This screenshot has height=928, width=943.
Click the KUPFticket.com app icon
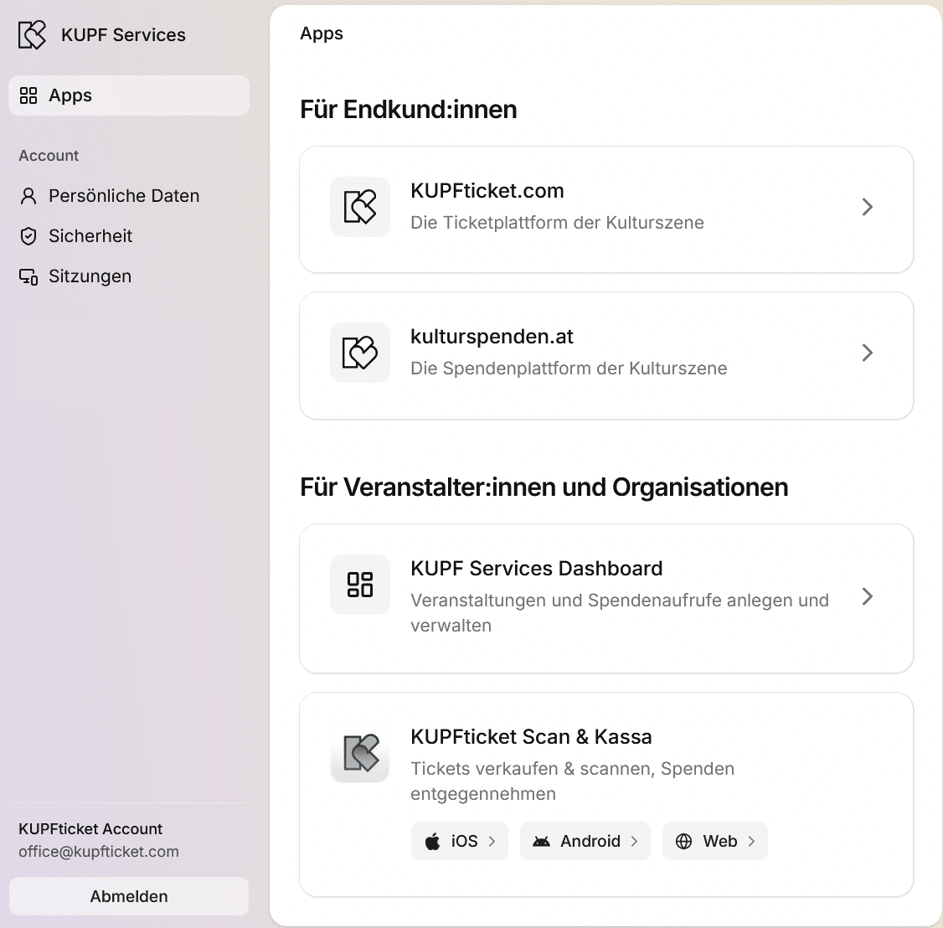360,207
